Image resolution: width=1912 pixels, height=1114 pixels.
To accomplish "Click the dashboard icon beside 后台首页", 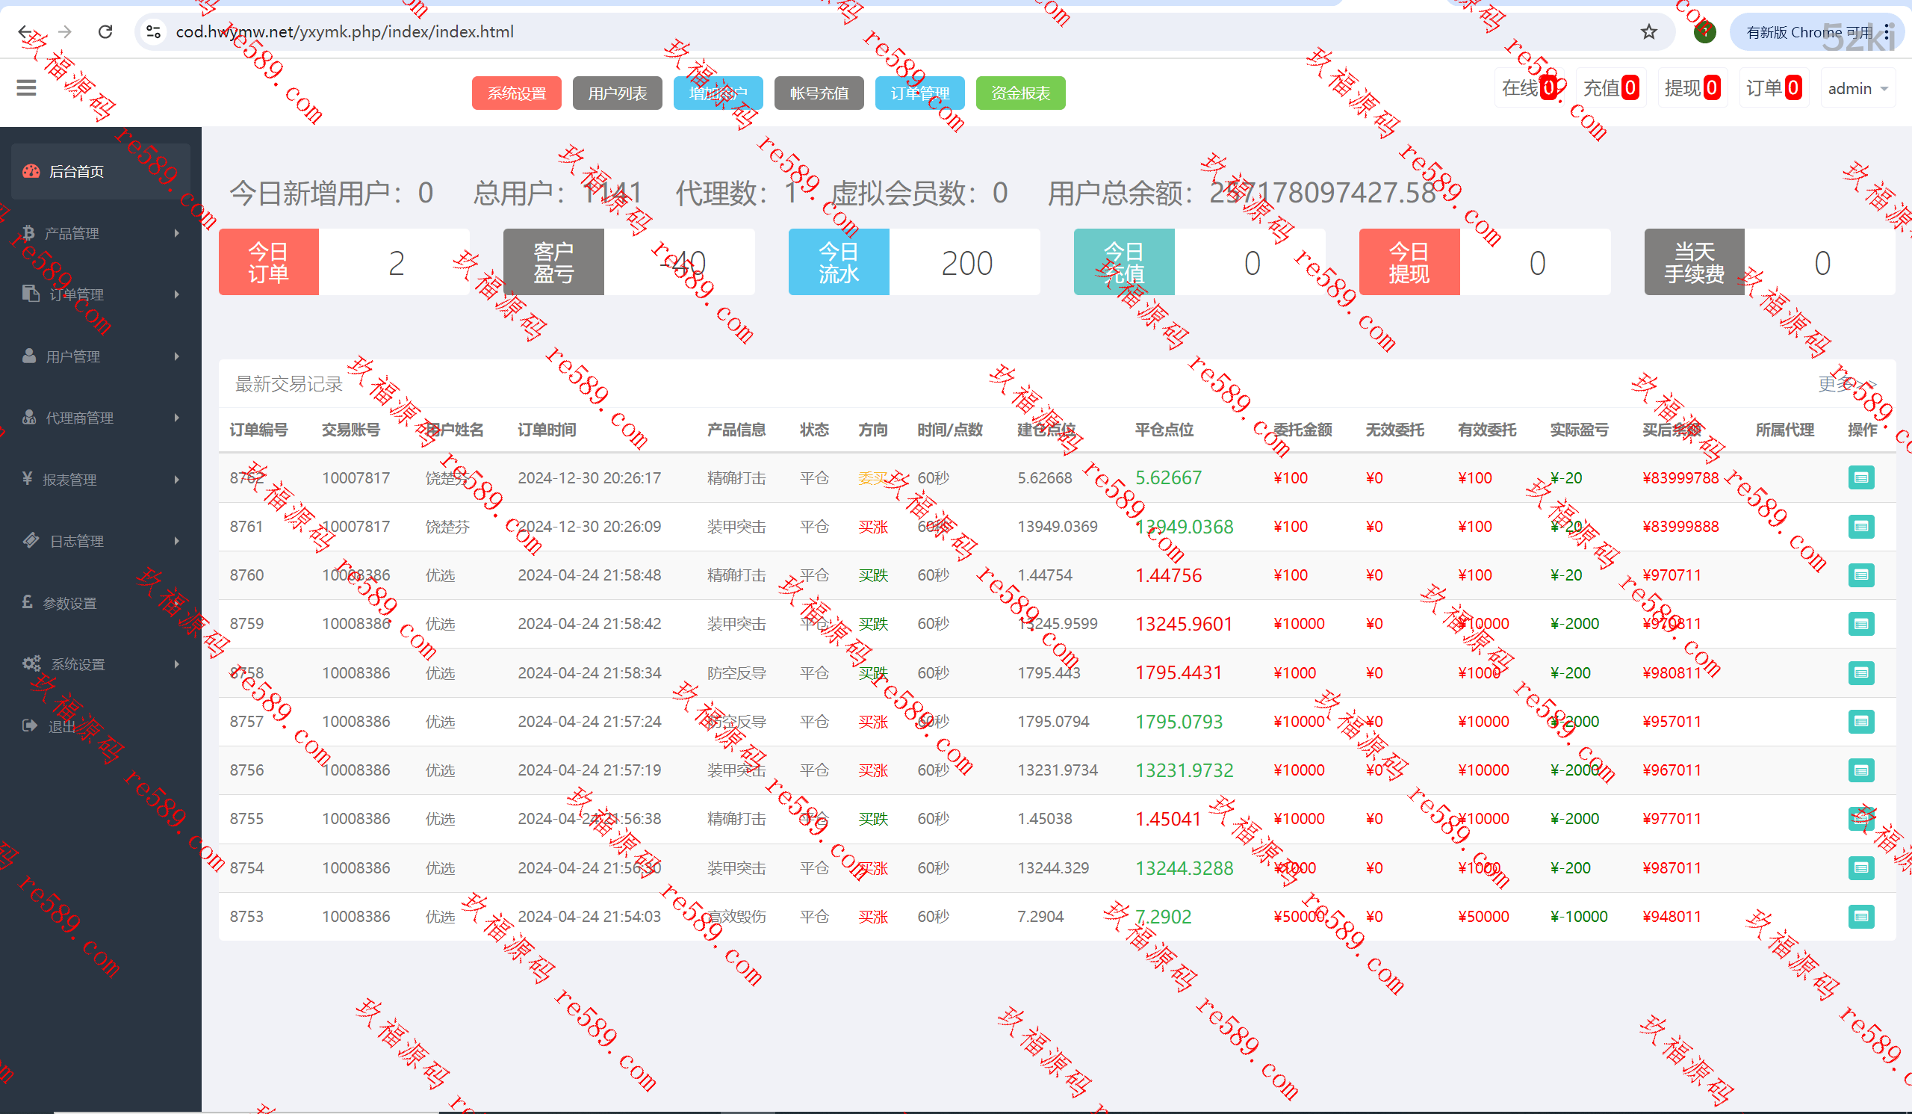I will 31,172.
